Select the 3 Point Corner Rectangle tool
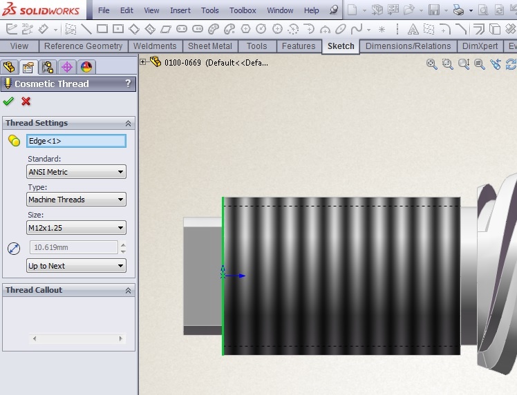 click(x=134, y=29)
